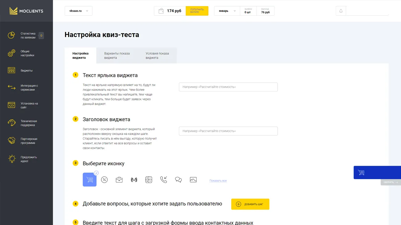This screenshot has height=225, width=401.
Task: Click the Показать все icons link
Action: [218, 181]
